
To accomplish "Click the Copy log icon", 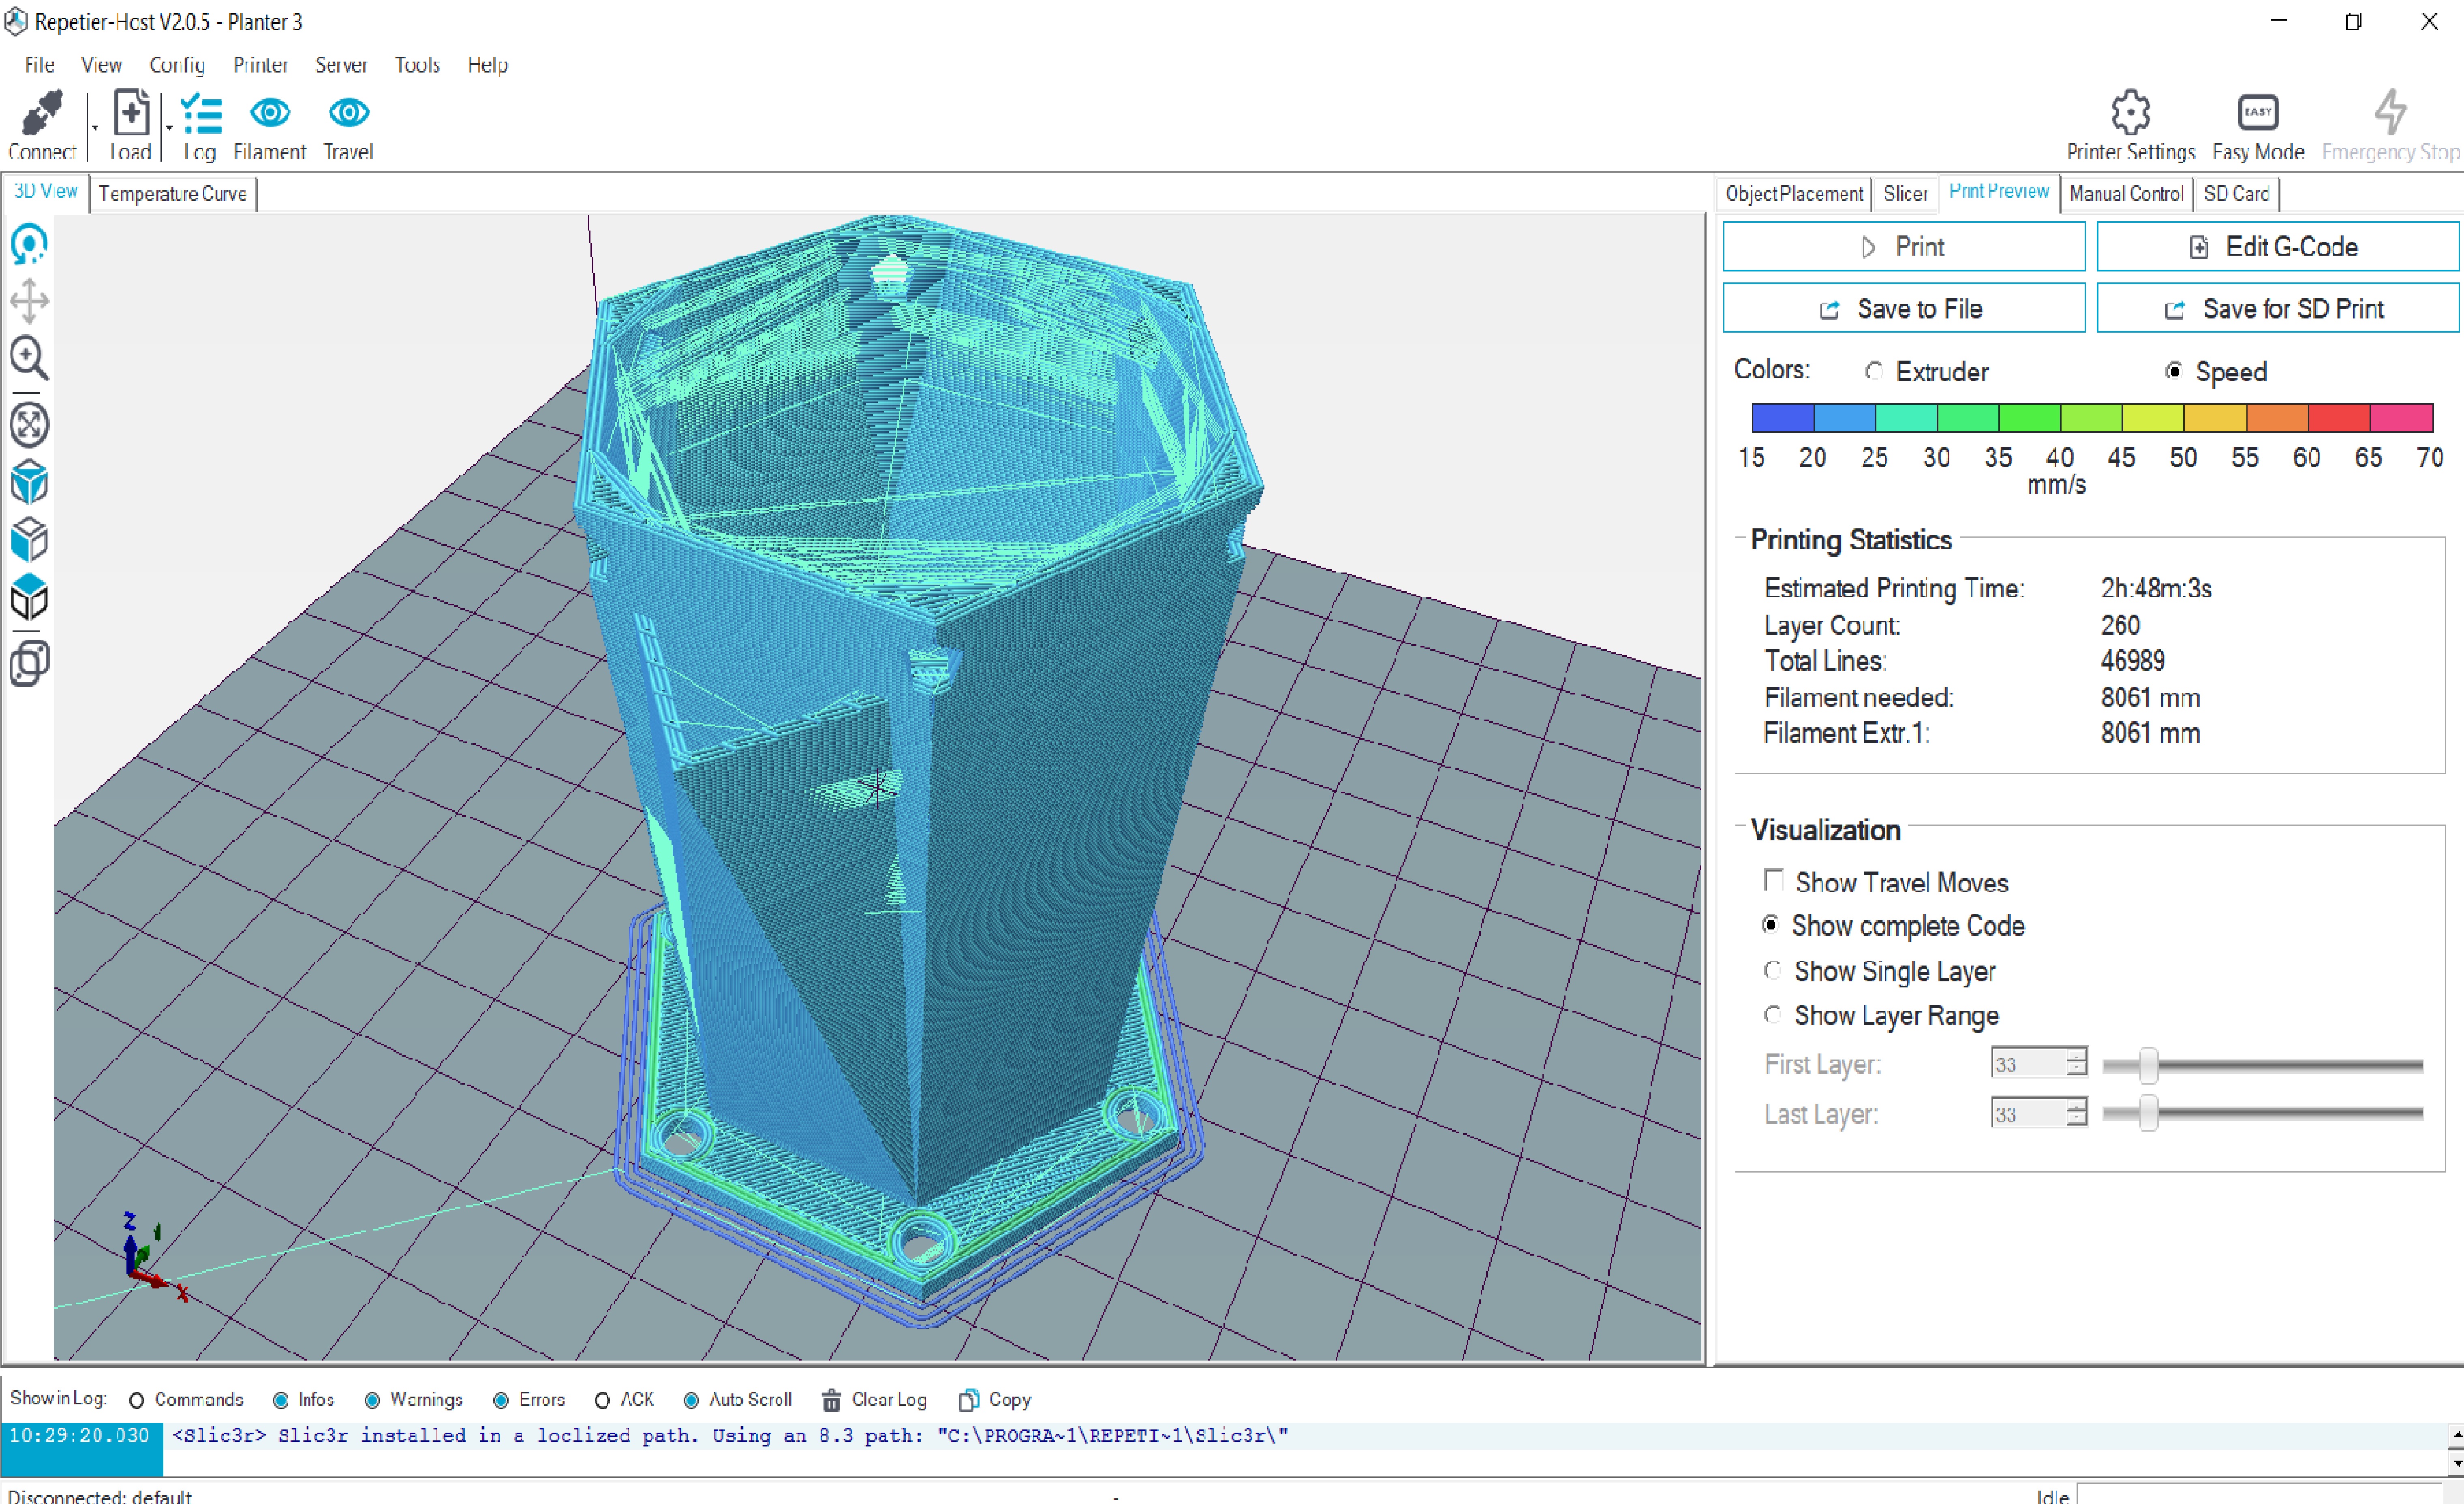I will tap(968, 1400).
